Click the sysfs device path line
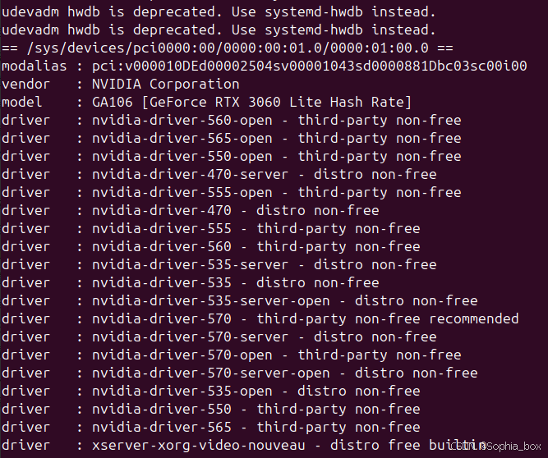The image size is (548, 458). [227, 48]
